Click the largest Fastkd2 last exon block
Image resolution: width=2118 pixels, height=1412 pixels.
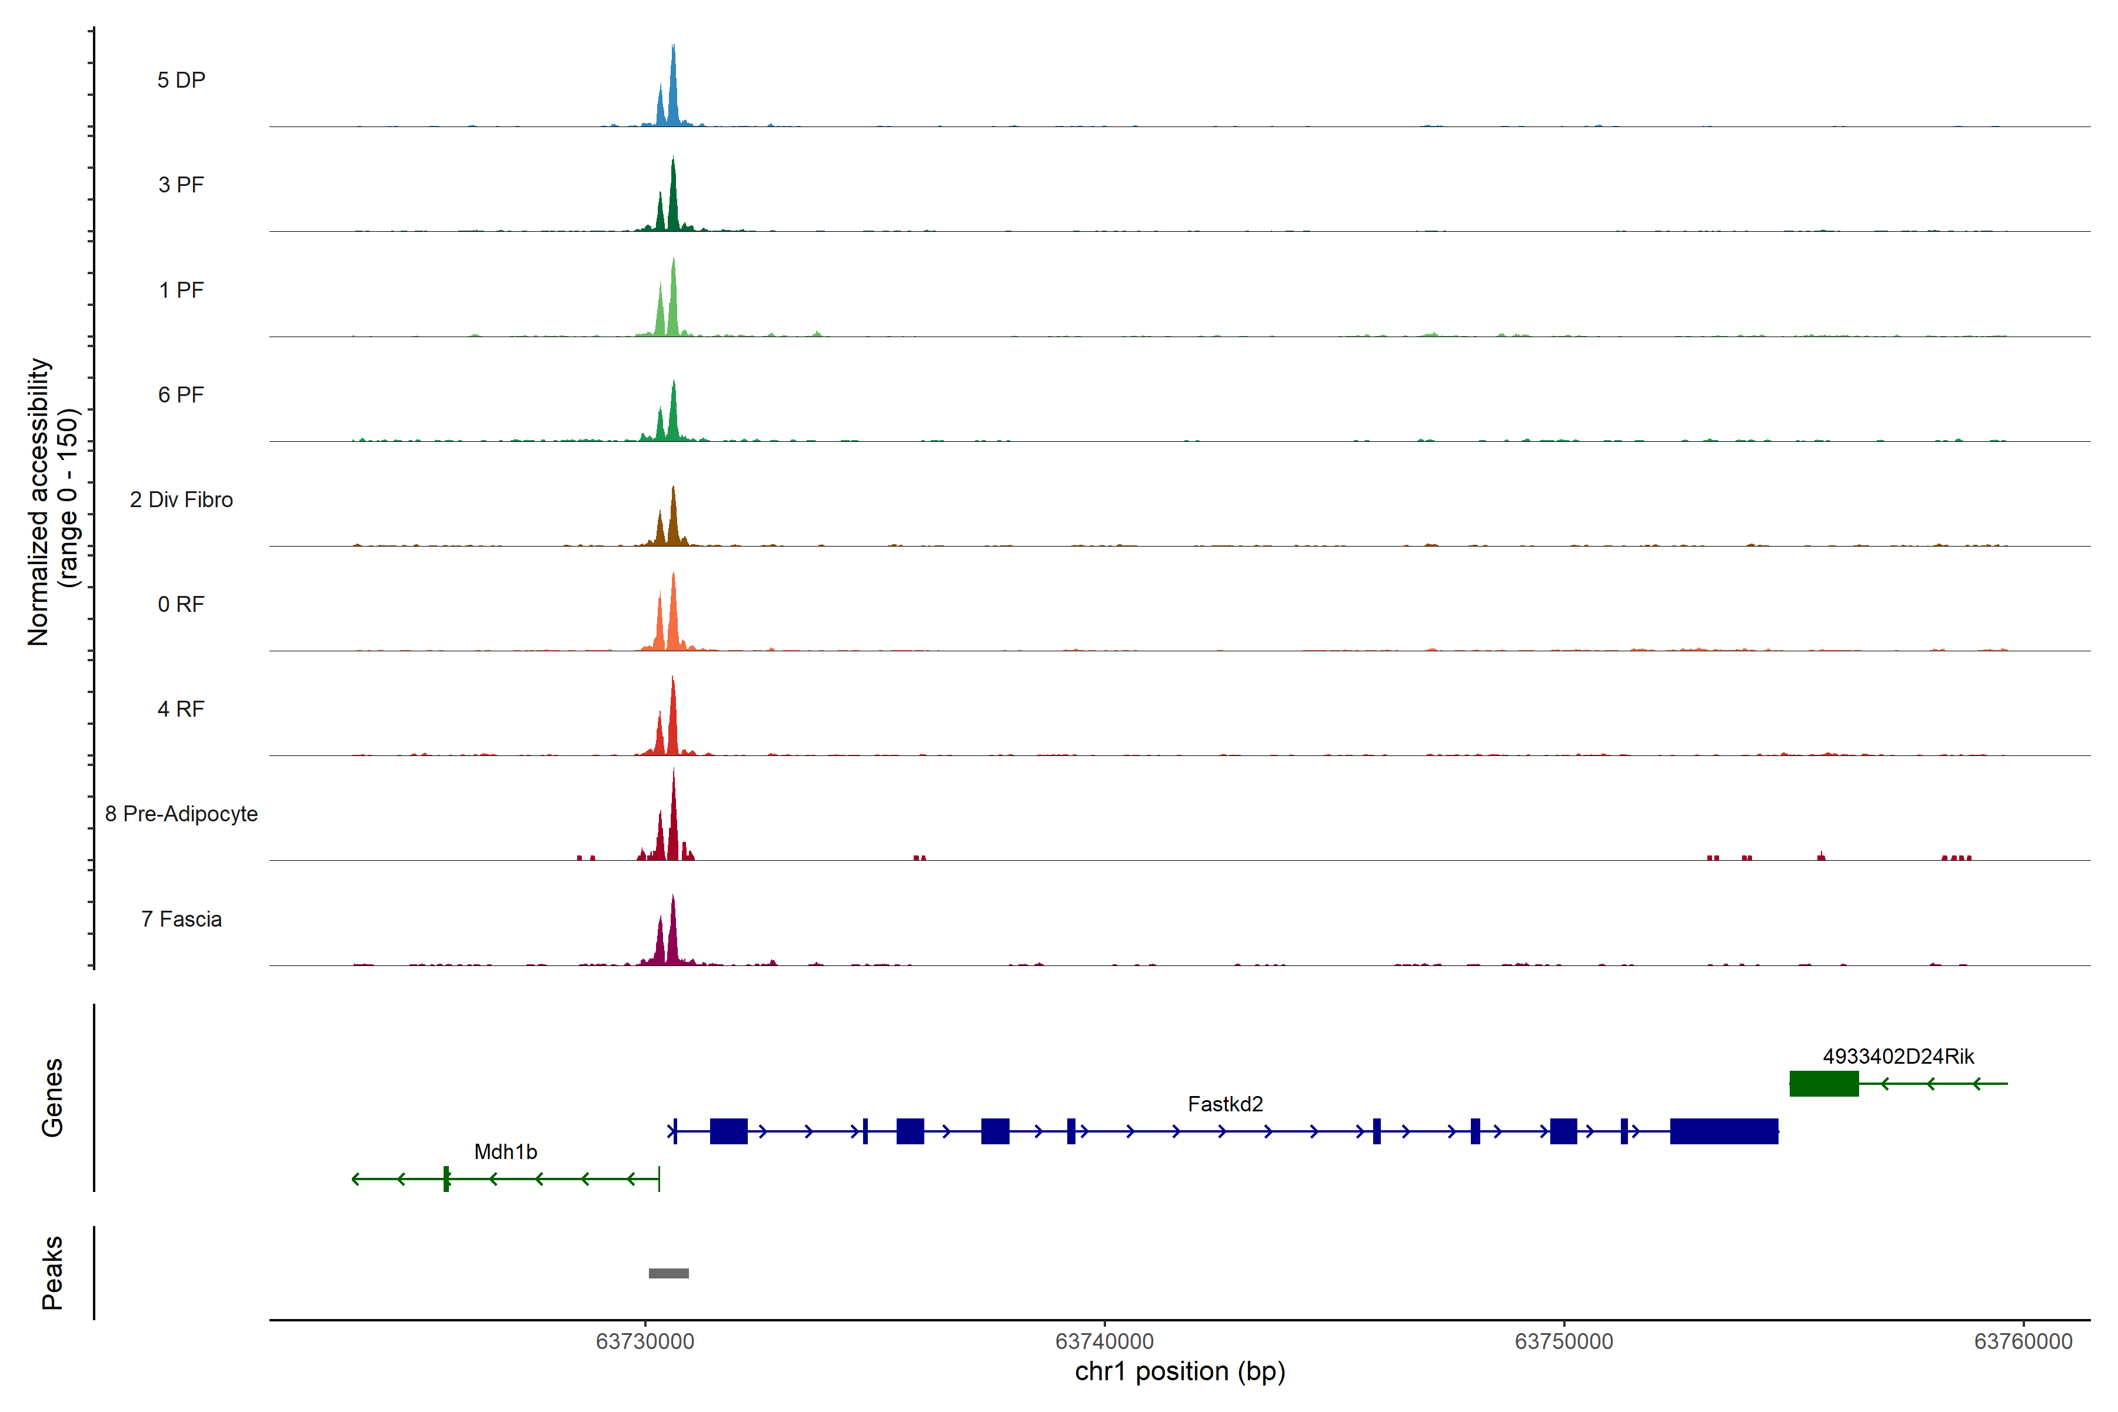(x=1724, y=1131)
